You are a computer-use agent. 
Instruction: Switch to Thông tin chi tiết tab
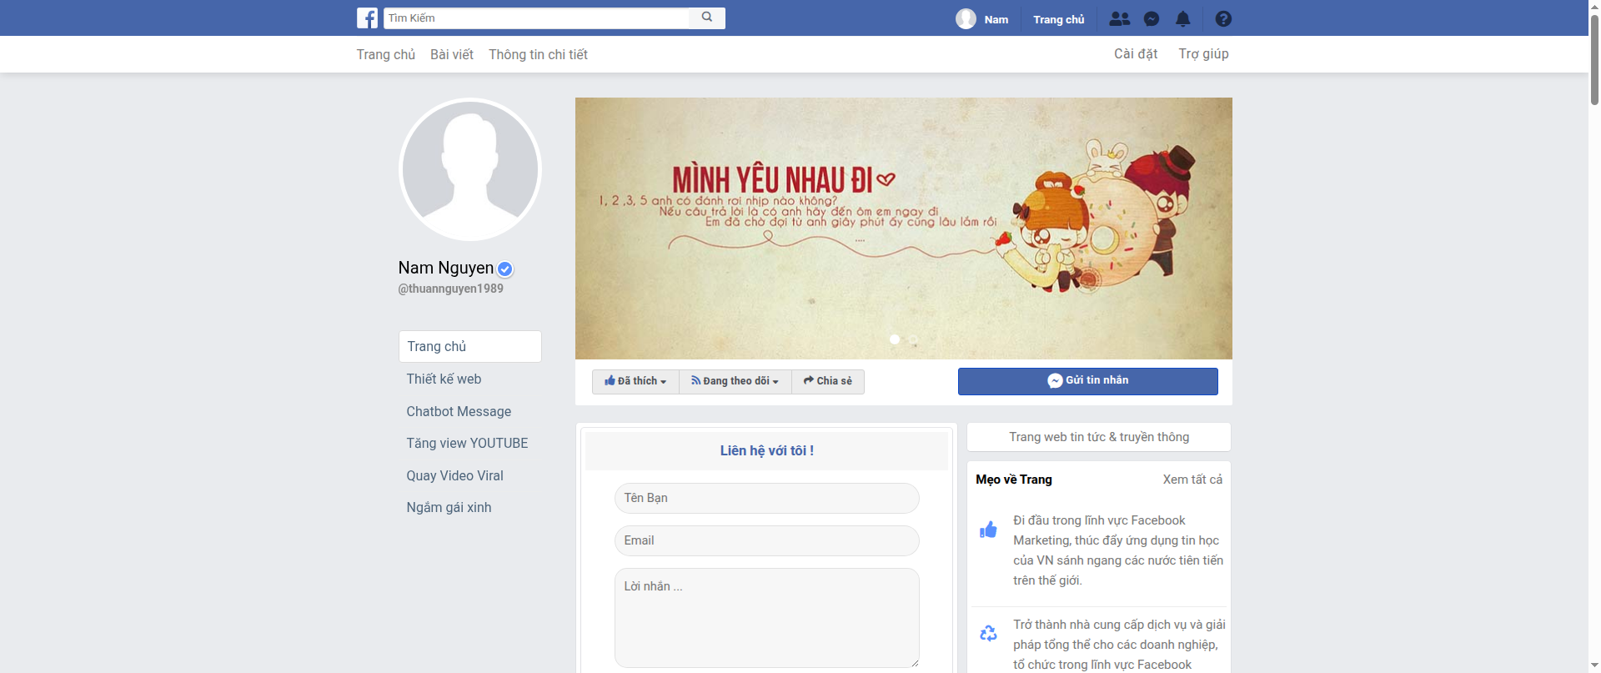[x=538, y=54]
